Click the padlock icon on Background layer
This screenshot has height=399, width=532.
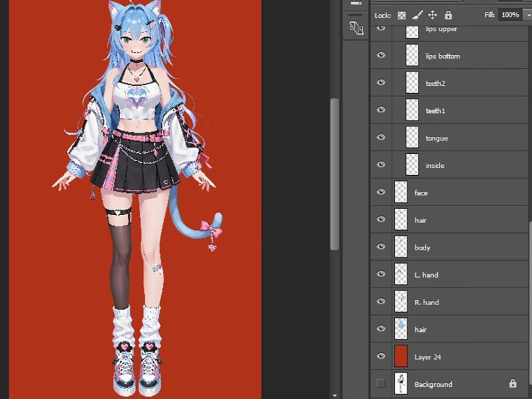tap(513, 384)
